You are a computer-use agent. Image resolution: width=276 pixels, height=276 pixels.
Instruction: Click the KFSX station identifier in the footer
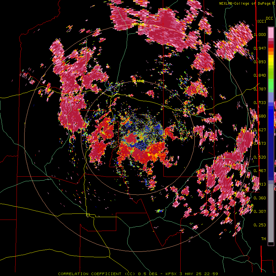172,274
